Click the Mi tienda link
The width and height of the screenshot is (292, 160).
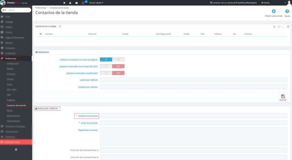[x=265, y=3]
